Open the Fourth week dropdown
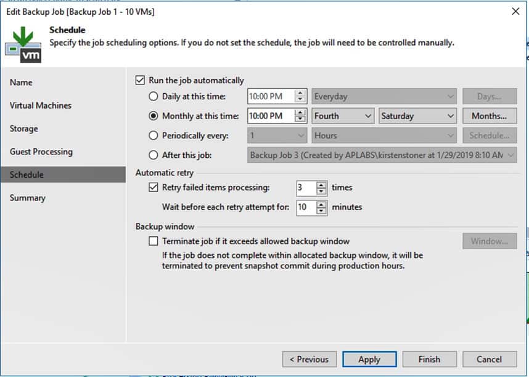The image size is (529, 377). (x=343, y=116)
